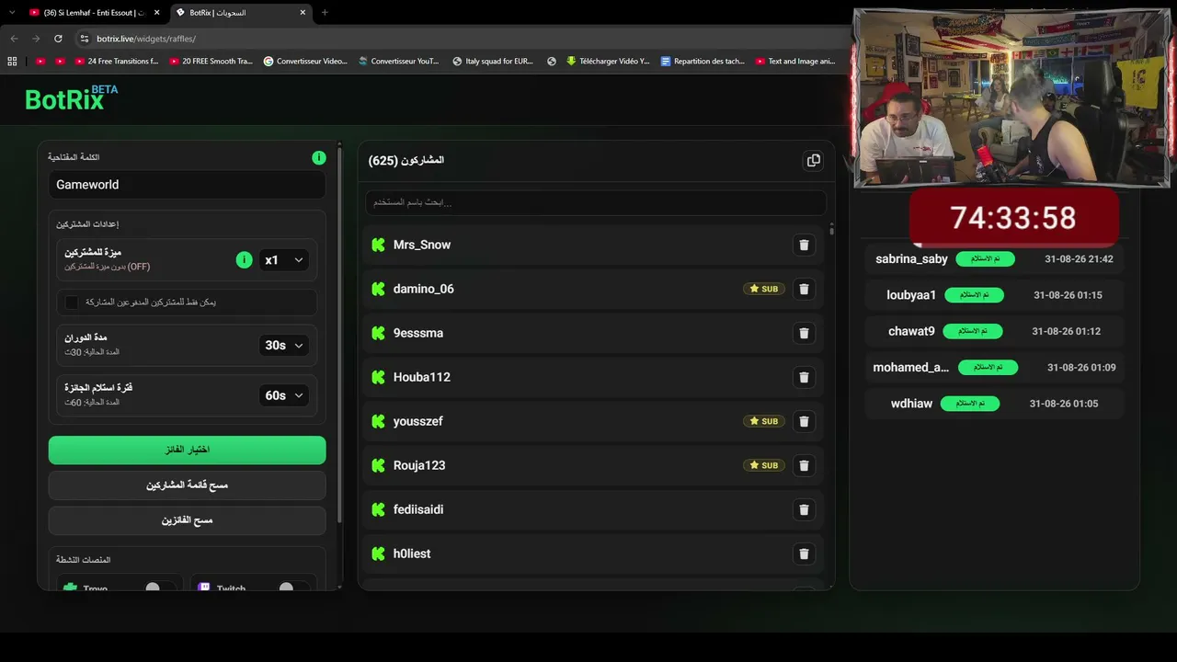Viewport: 1177px width, 662px height.
Task: Delete participant Houba112 via trash icon
Action: point(804,377)
